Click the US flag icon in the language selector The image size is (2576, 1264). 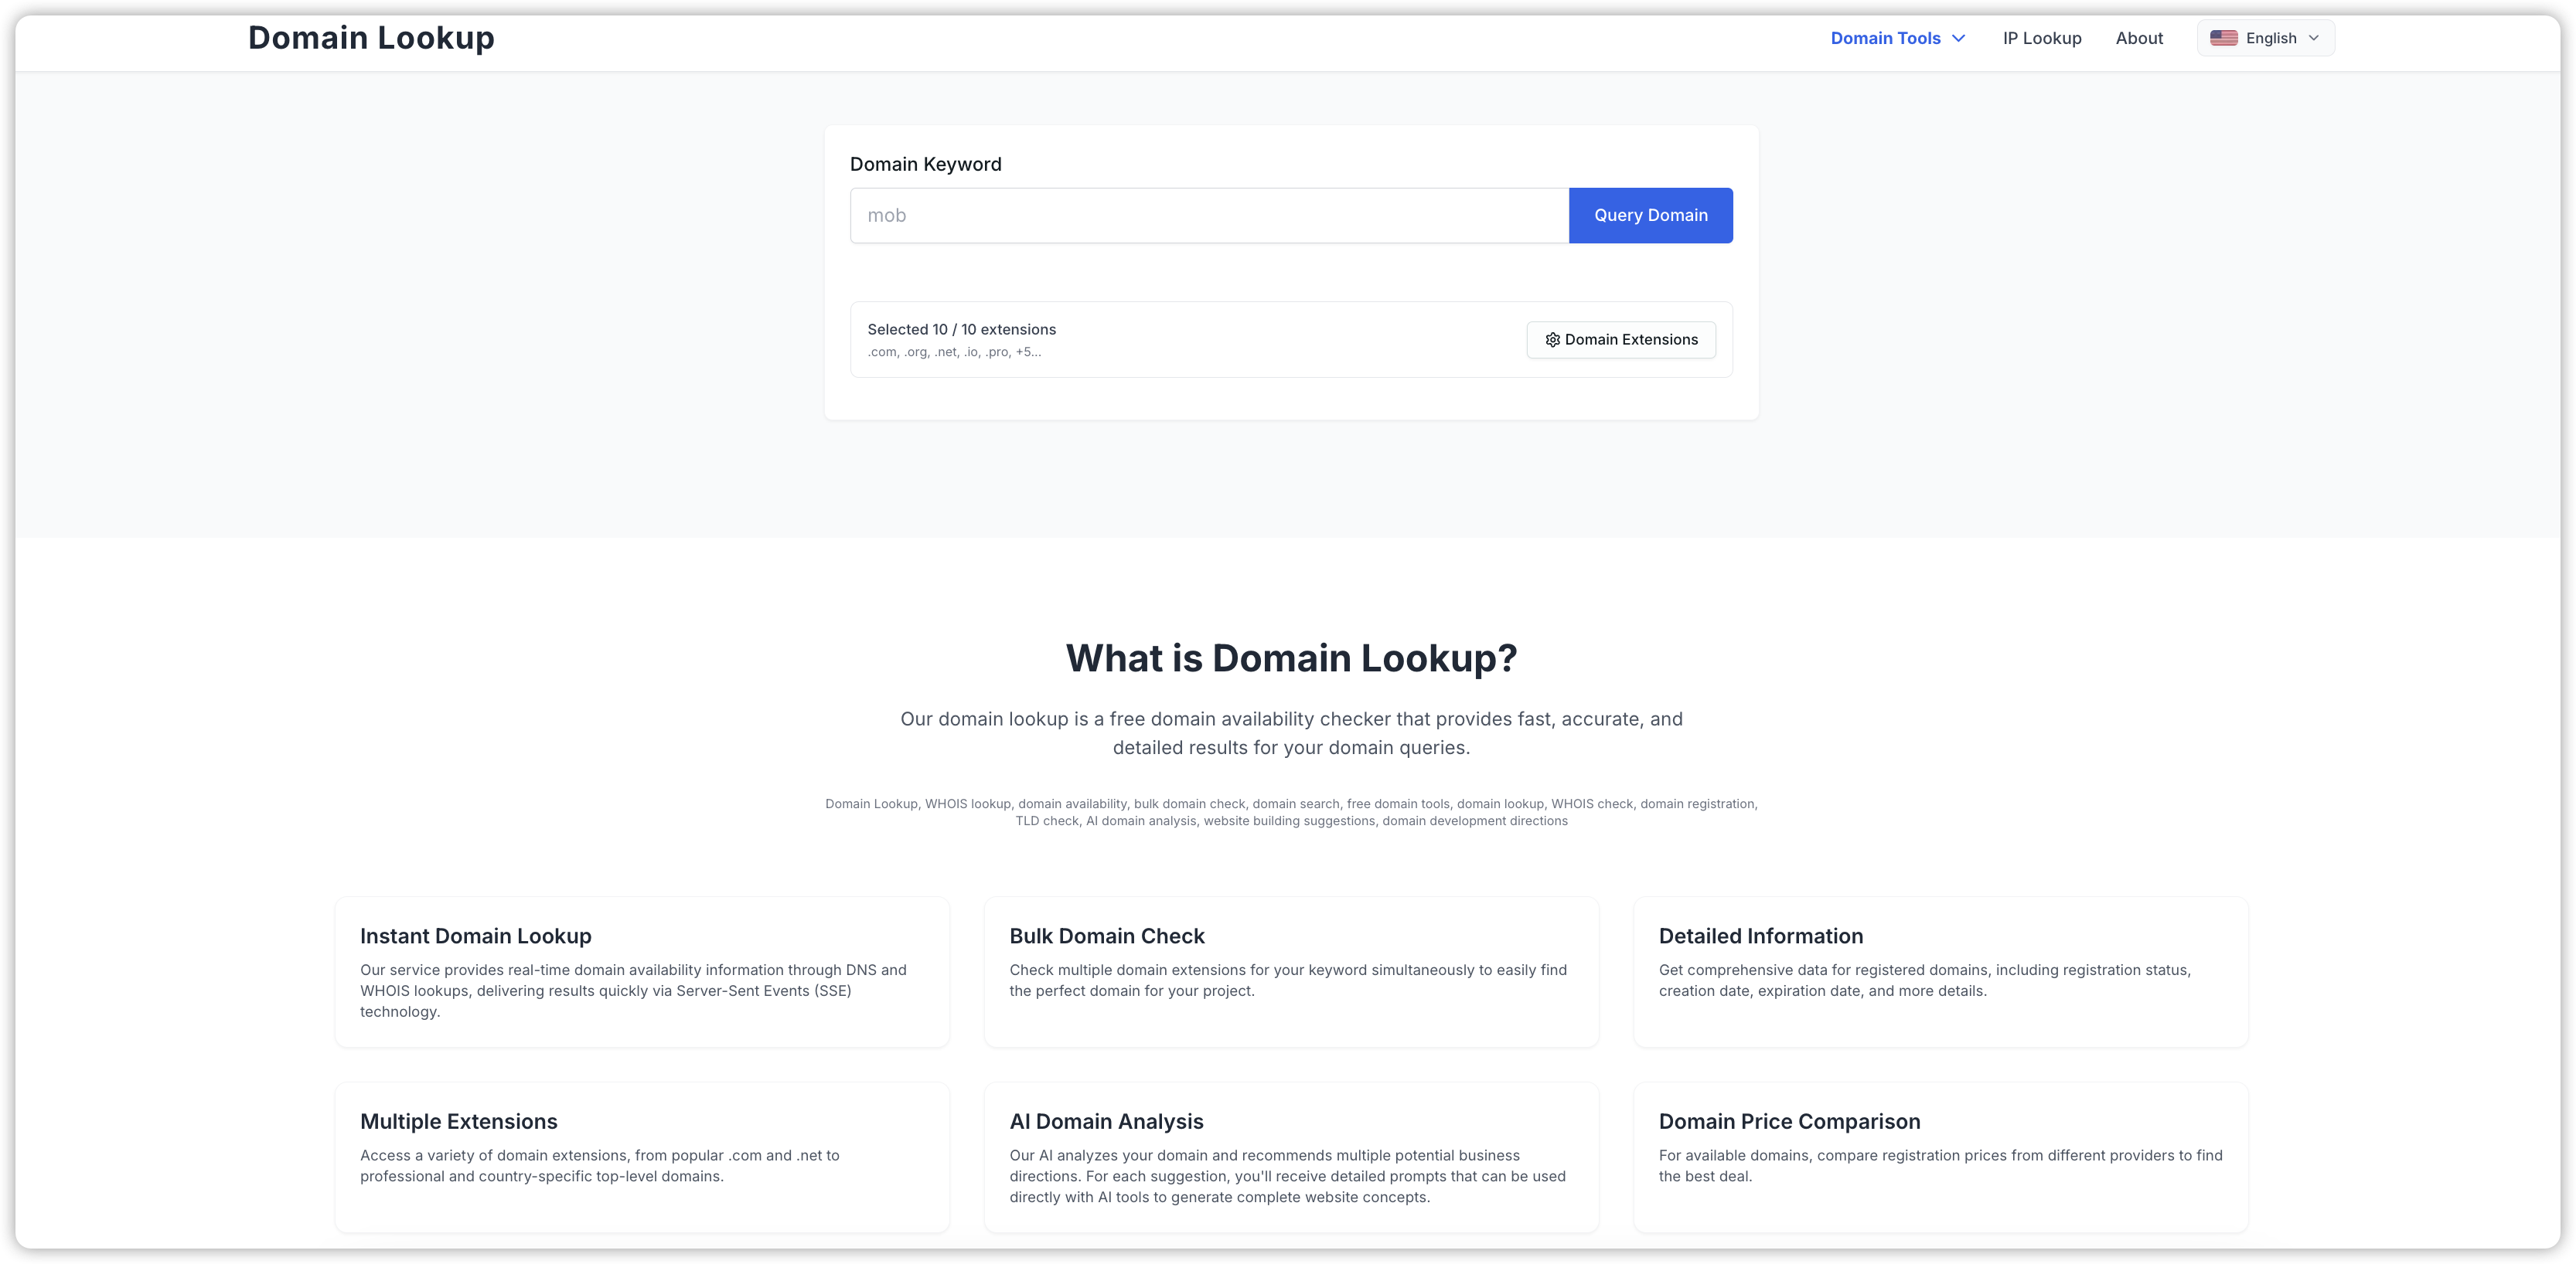[2223, 37]
